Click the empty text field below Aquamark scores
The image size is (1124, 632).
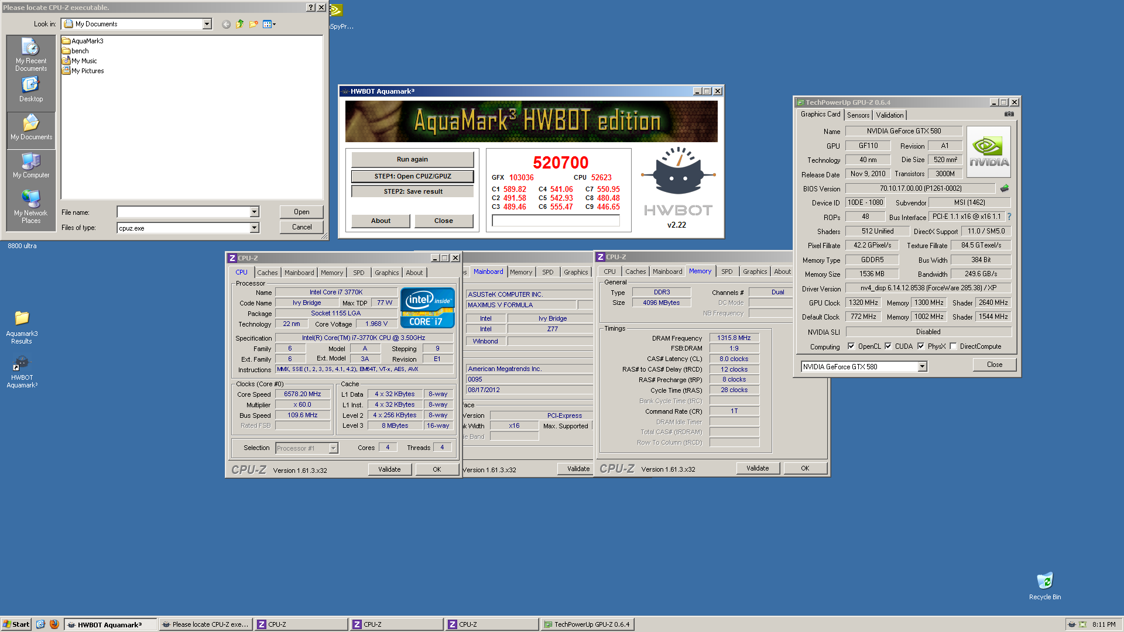556,221
